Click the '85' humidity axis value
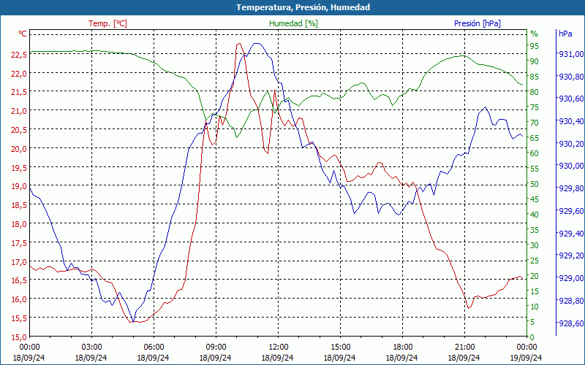Screen dimensions: 585x365 point(535,77)
